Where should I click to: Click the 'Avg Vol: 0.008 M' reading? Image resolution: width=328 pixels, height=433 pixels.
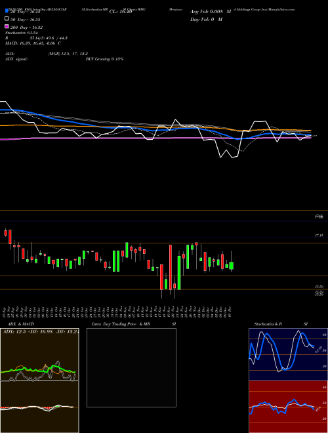pyautogui.click(x=211, y=12)
